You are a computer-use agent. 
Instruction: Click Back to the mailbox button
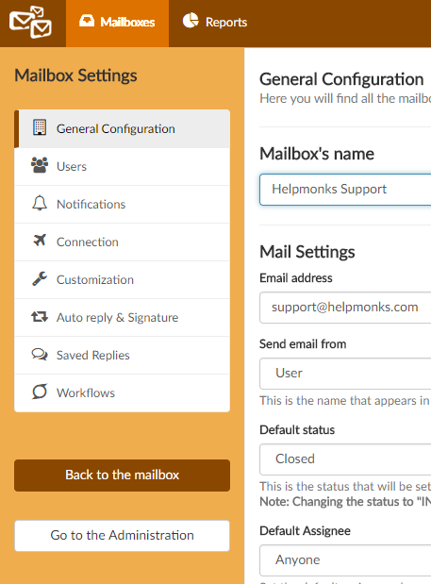coord(122,476)
